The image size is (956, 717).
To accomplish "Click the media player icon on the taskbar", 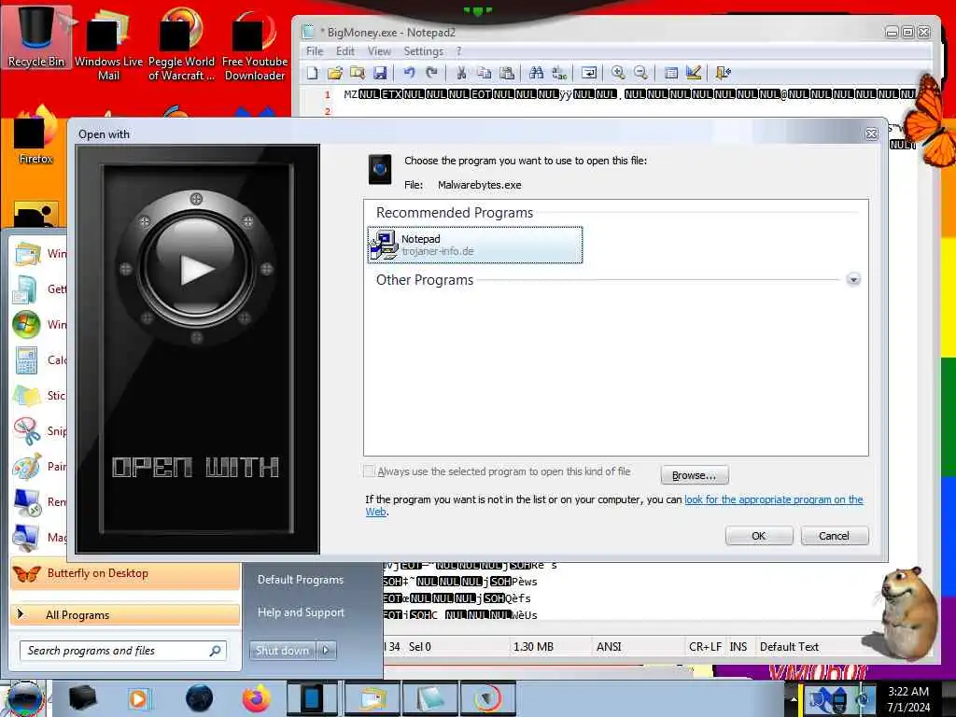I will [138, 698].
